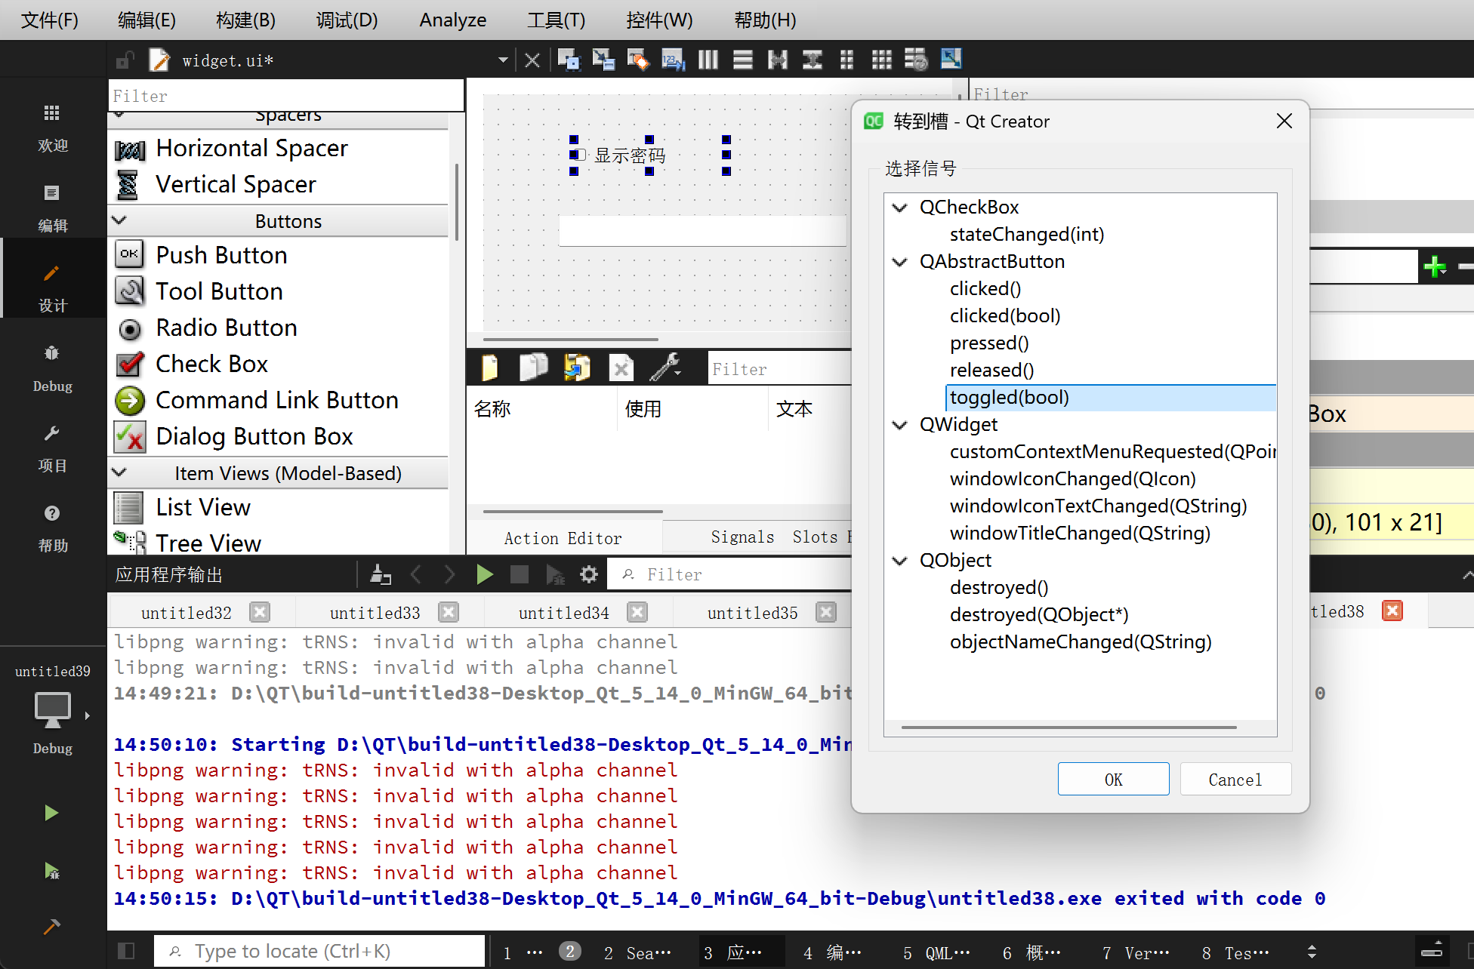Click the output pane settings gear
The height and width of the screenshot is (969, 1474).
(x=589, y=575)
